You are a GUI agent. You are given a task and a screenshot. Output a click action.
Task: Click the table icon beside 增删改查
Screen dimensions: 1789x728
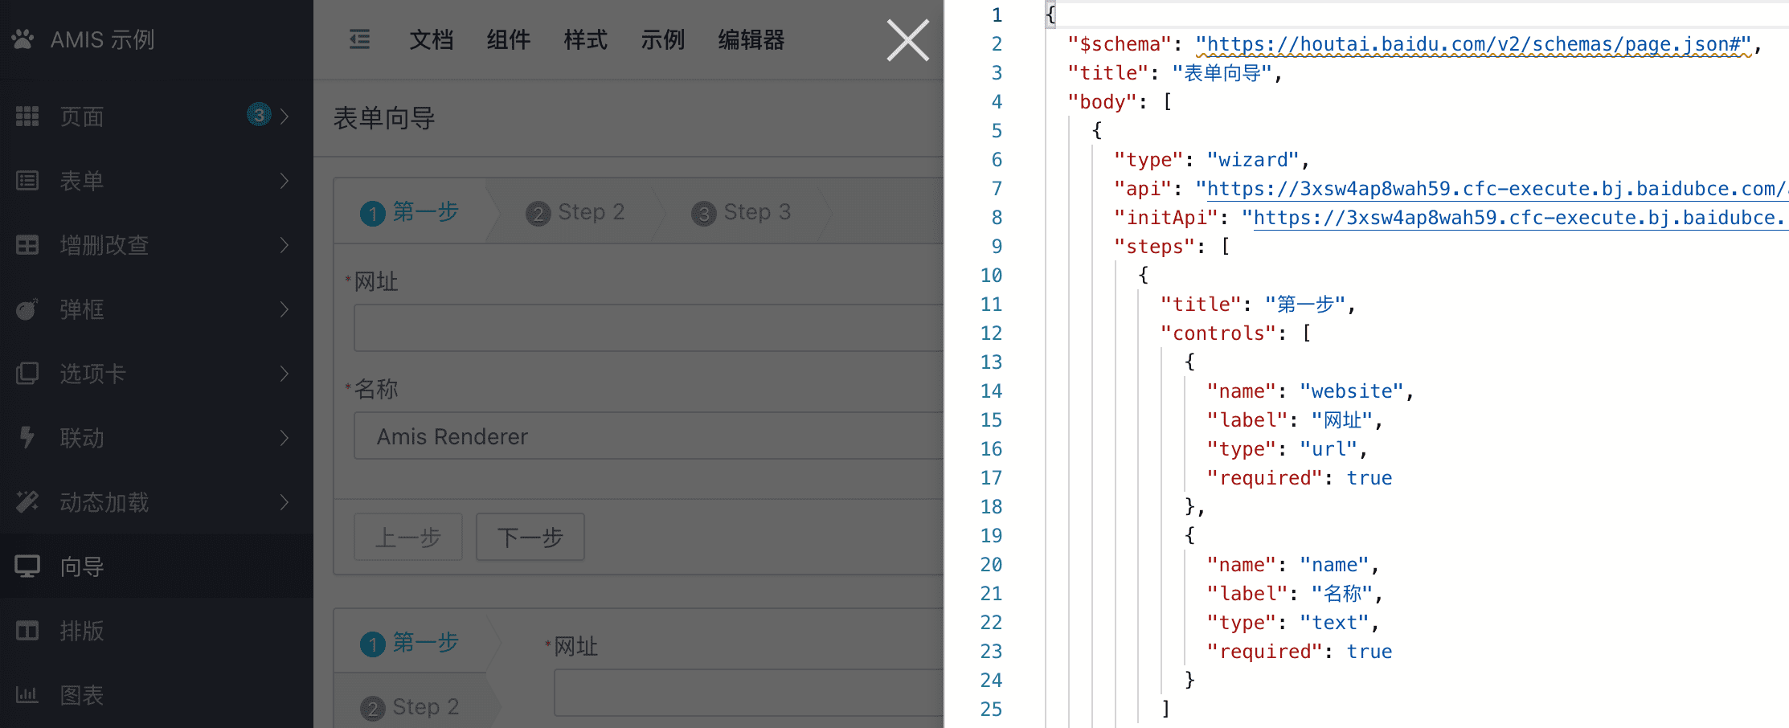point(27,245)
